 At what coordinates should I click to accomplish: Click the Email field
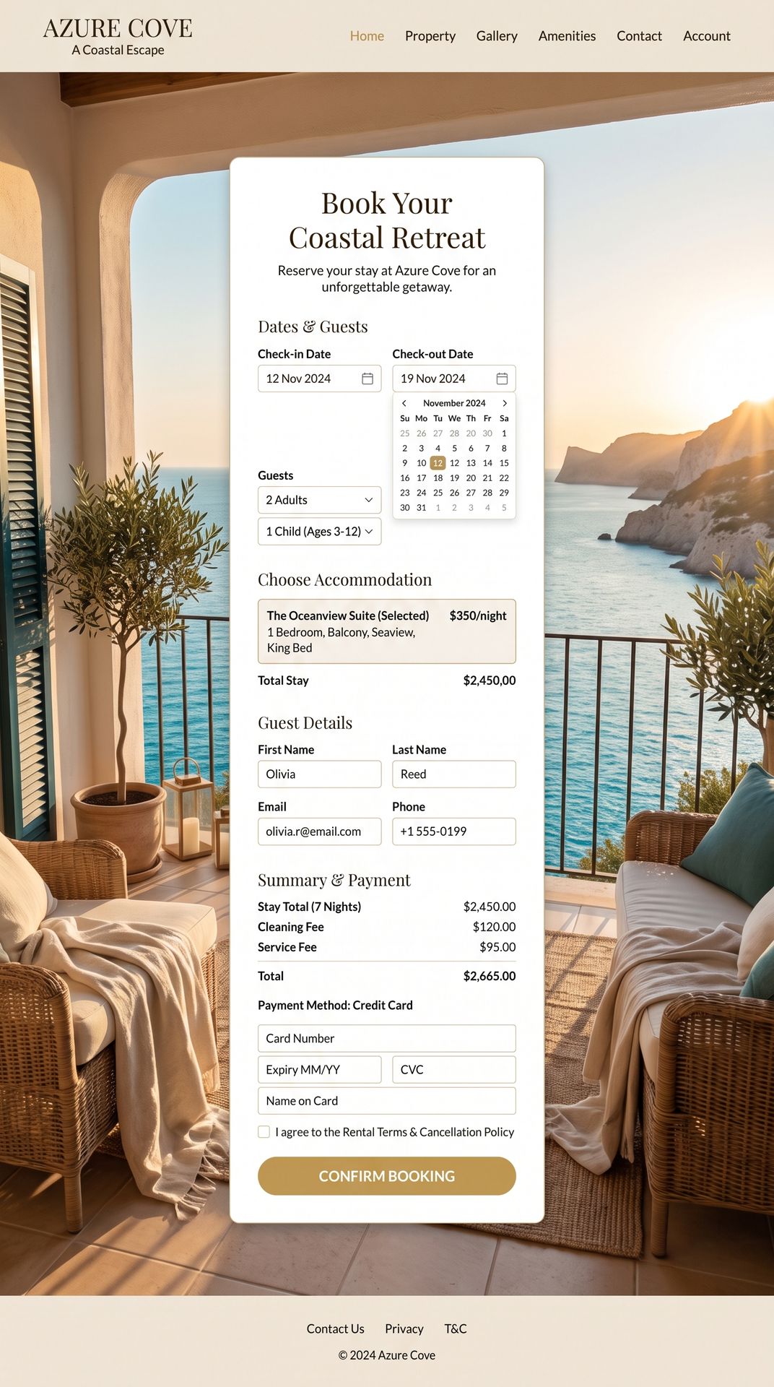click(x=319, y=831)
